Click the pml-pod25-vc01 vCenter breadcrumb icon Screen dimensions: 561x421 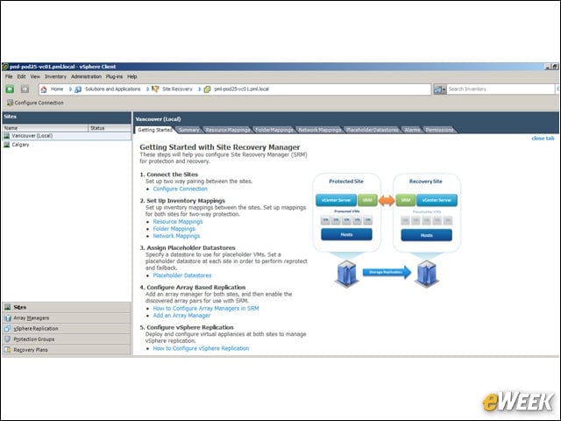tap(207, 89)
